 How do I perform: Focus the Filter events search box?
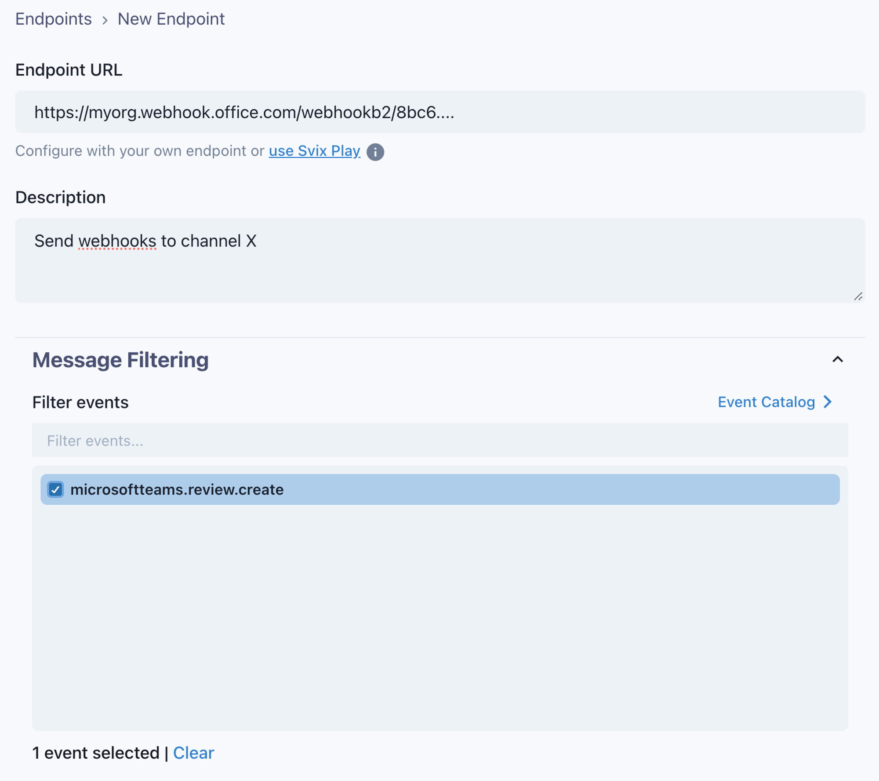tap(439, 440)
